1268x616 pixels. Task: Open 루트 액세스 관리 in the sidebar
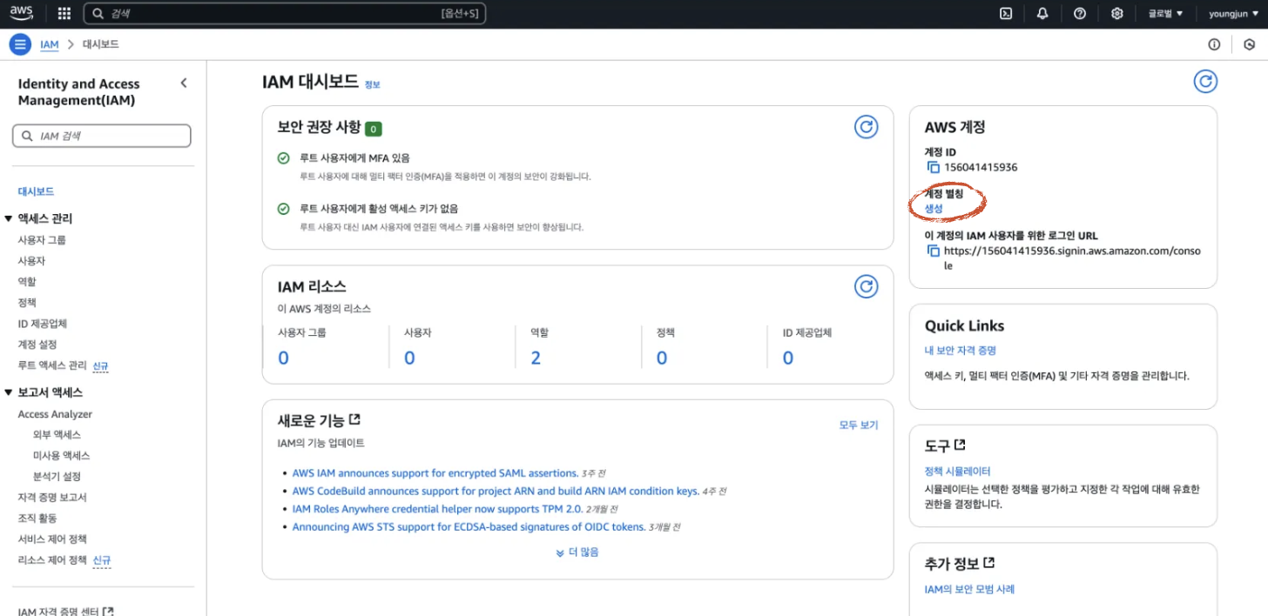52,365
